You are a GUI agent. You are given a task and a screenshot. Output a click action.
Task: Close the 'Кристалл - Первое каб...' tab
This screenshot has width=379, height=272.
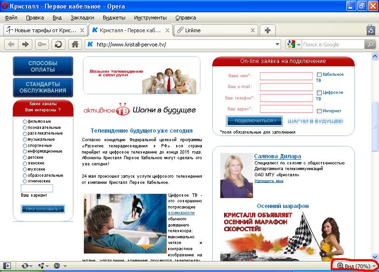click(167, 30)
